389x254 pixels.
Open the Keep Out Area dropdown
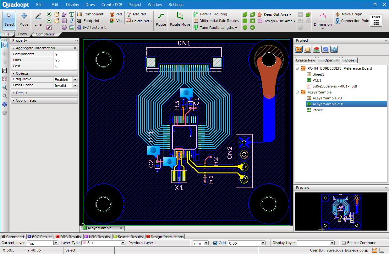click(290, 14)
